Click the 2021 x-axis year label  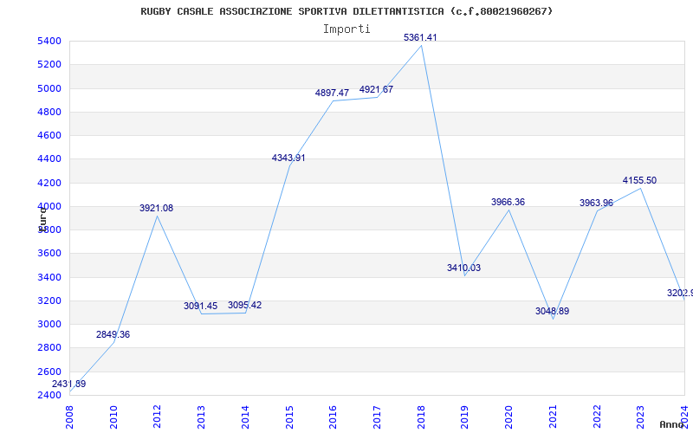pyautogui.click(x=553, y=417)
